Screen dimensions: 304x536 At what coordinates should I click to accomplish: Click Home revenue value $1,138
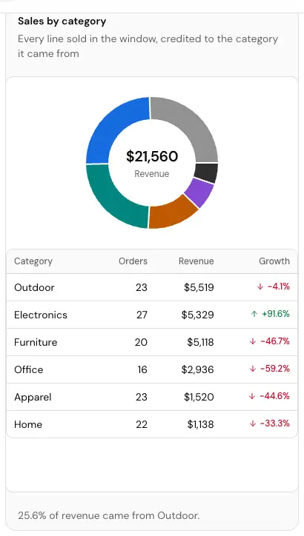click(x=200, y=424)
